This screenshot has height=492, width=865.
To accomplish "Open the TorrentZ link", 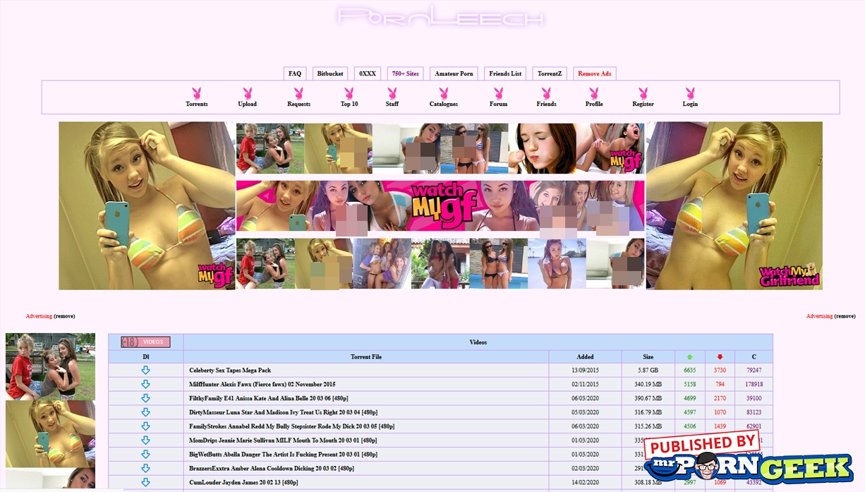I will [x=549, y=74].
